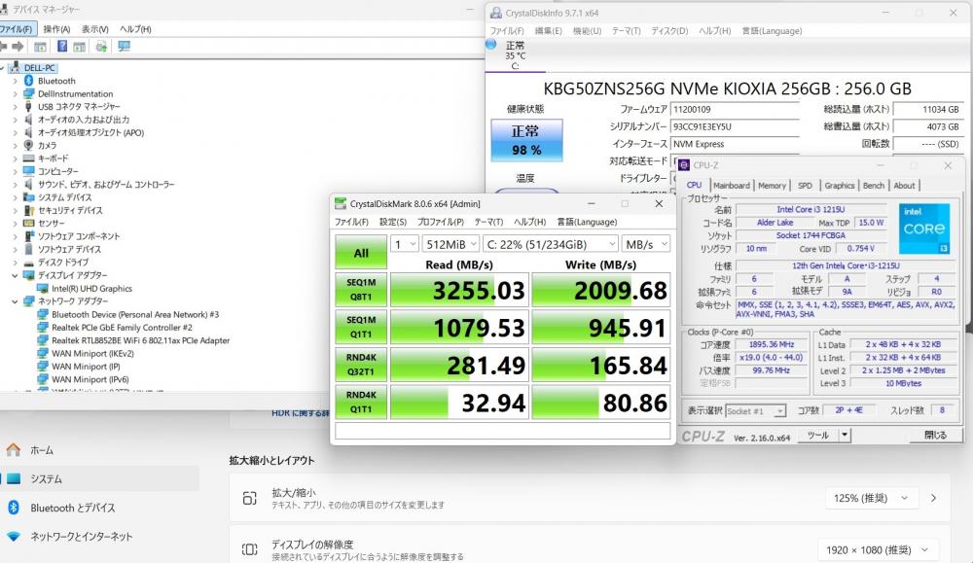Run the RND4K Q32T1 test button
Screen dimensions: 973x563
361,365
